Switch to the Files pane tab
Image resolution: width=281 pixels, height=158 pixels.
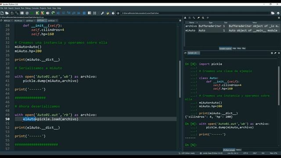244,48
